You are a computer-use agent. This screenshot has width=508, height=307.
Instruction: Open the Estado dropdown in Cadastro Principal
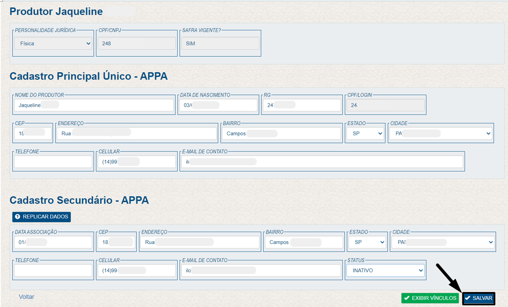pos(365,133)
